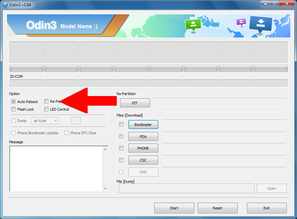The width and height of the screenshot is (297, 219).
Task: Click the Message box scroll up arrow
Action: coord(105,149)
